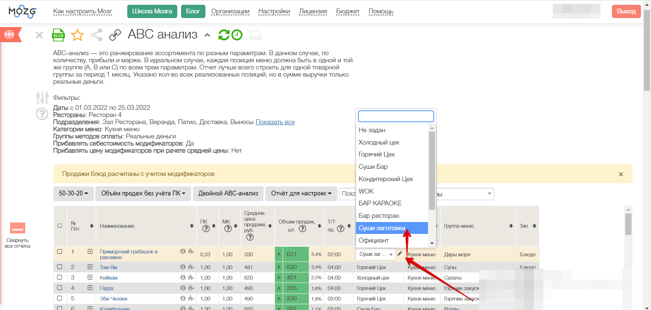Open the 50-30-20 dropdown
This screenshot has width=651, height=310.
[x=73, y=194]
